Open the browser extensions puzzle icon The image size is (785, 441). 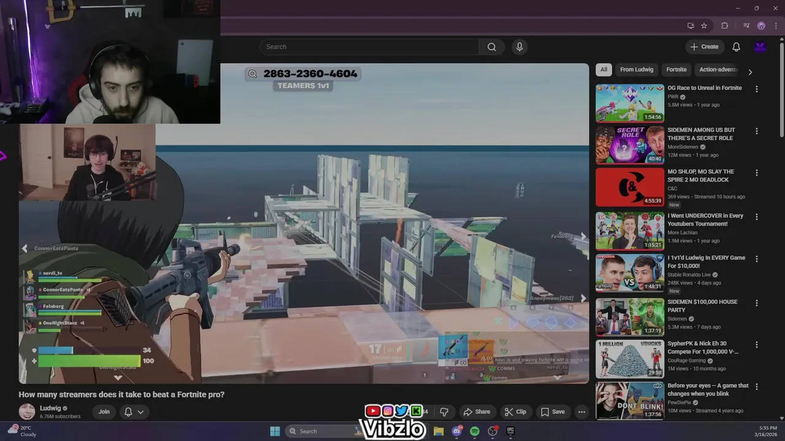[x=725, y=26]
